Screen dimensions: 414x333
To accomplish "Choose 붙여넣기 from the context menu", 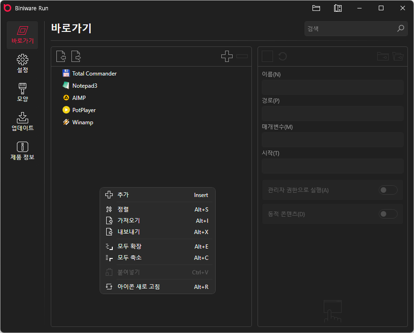I will (x=157, y=272).
